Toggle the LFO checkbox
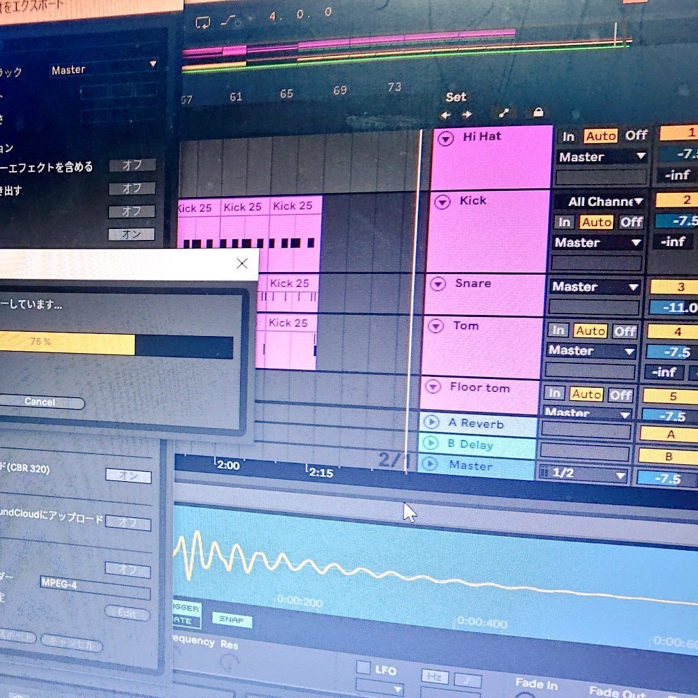The width and height of the screenshot is (698, 698). pos(364,668)
